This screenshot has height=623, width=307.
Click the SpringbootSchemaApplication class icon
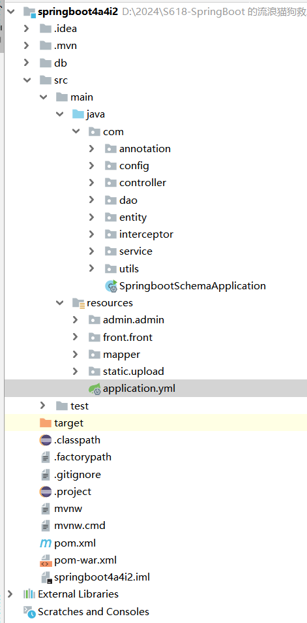(111, 285)
